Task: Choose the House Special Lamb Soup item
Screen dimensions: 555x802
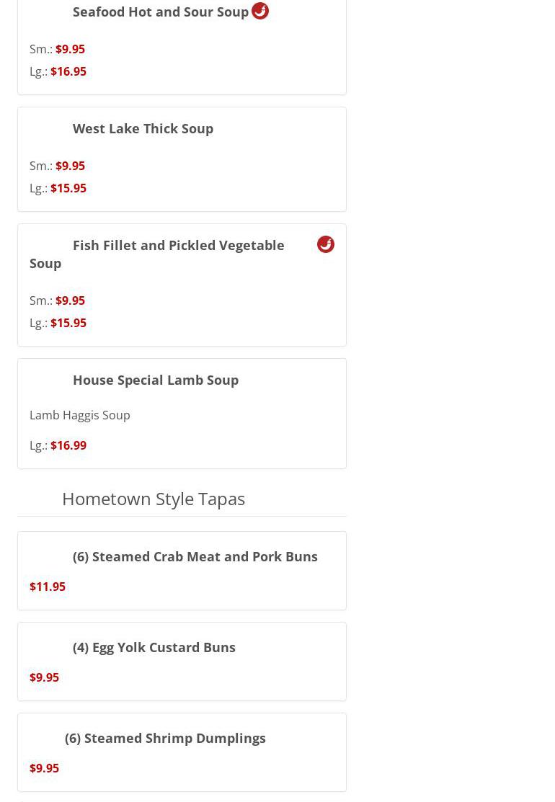Action: (x=155, y=380)
